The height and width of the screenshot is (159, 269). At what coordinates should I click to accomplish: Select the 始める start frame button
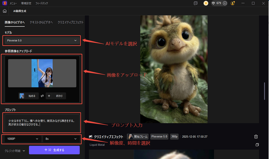point(29,96)
